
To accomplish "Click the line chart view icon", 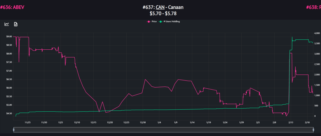I will [7, 24].
